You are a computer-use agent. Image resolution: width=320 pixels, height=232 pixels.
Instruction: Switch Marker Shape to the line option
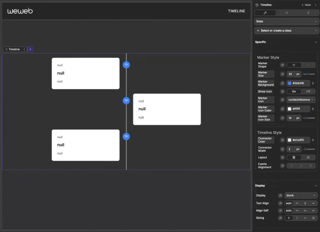coord(308,65)
